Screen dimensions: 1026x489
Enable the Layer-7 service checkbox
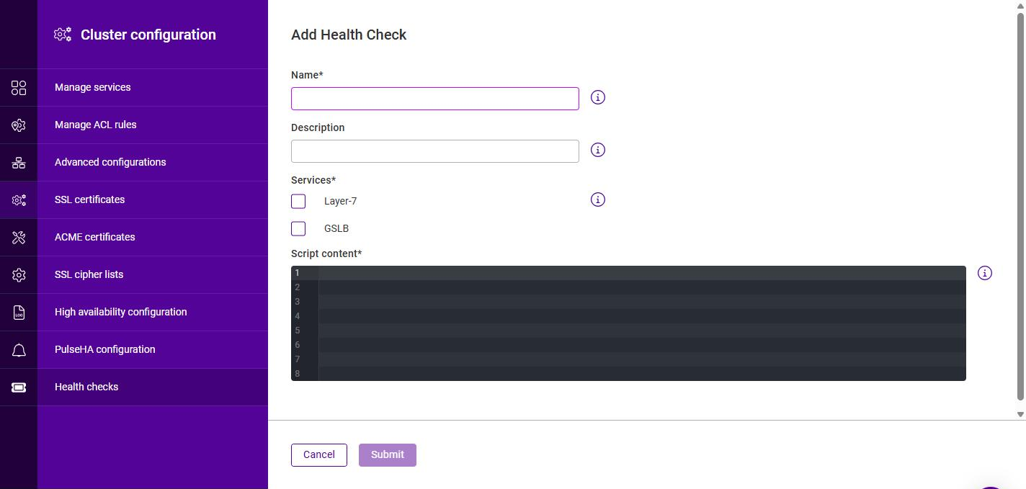298,201
